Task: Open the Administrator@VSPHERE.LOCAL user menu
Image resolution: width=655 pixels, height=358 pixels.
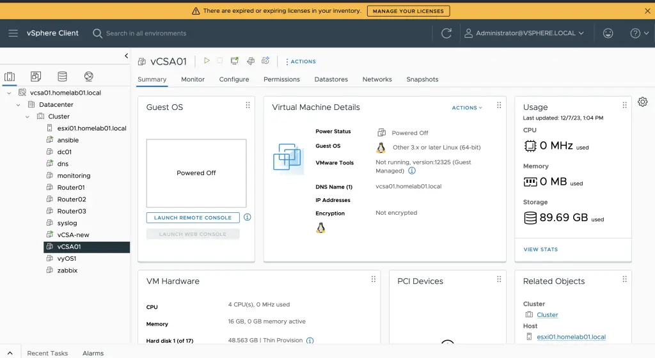Action: pos(525,33)
